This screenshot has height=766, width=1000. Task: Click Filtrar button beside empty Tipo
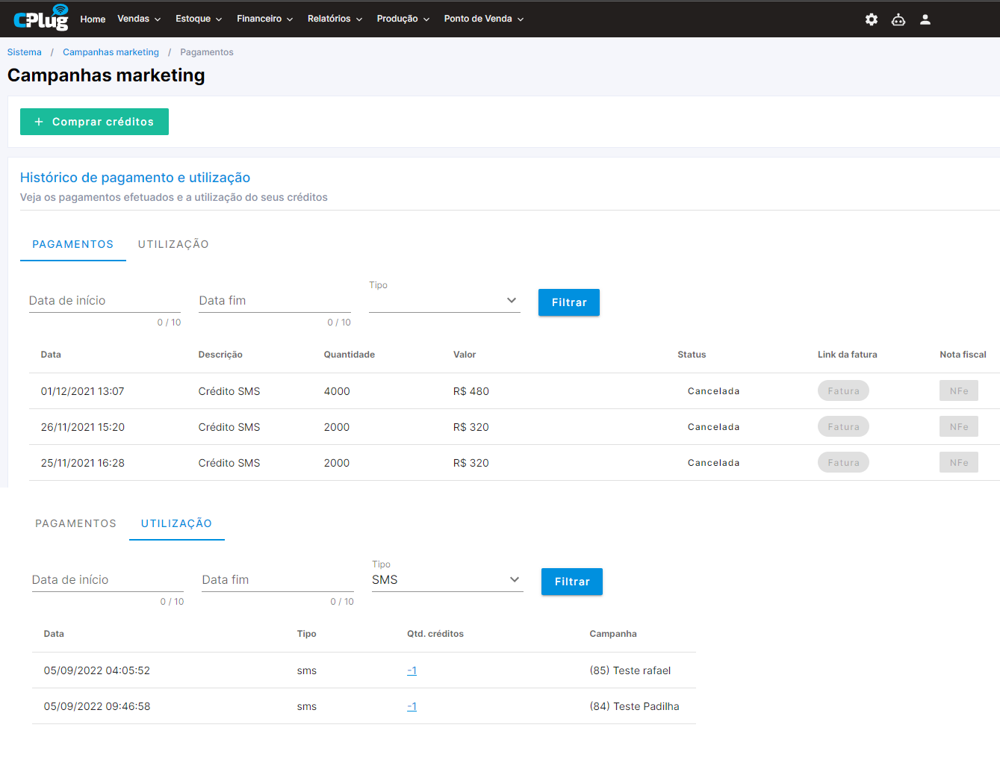click(569, 302)
